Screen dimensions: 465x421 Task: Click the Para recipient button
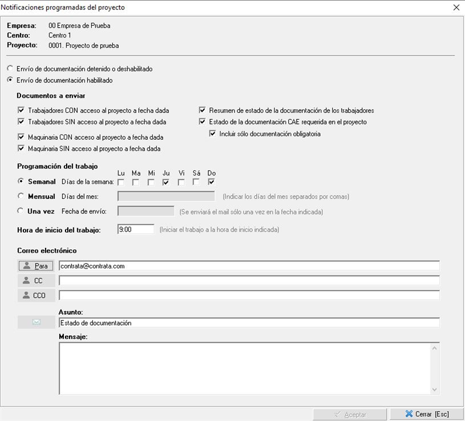pos(36,266)
